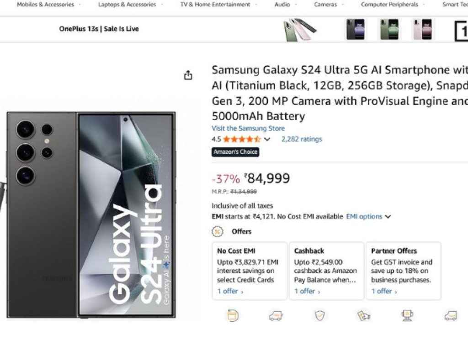Open the 2,282 ratings link
The image size is (468, 345).
pyautogui.click(x=301, y=139)
